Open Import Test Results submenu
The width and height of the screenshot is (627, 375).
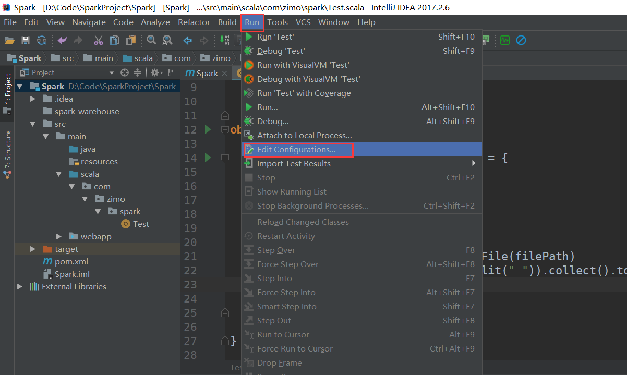coord(361,163)
